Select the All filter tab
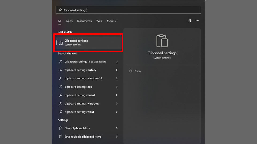 click(59, 21)
